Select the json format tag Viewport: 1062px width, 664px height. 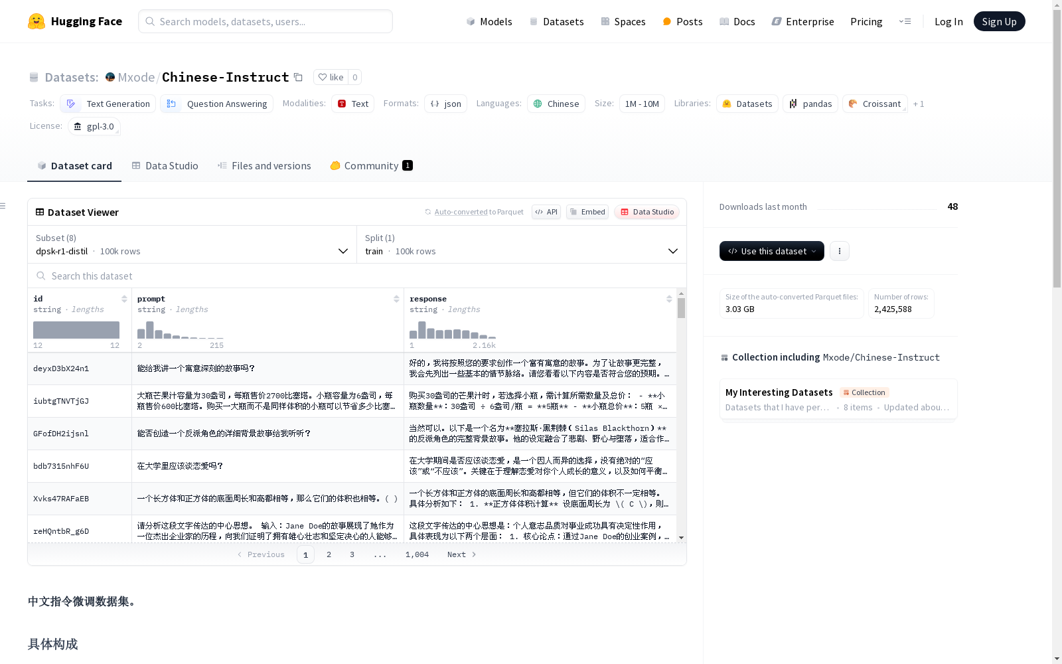(445, 104)
